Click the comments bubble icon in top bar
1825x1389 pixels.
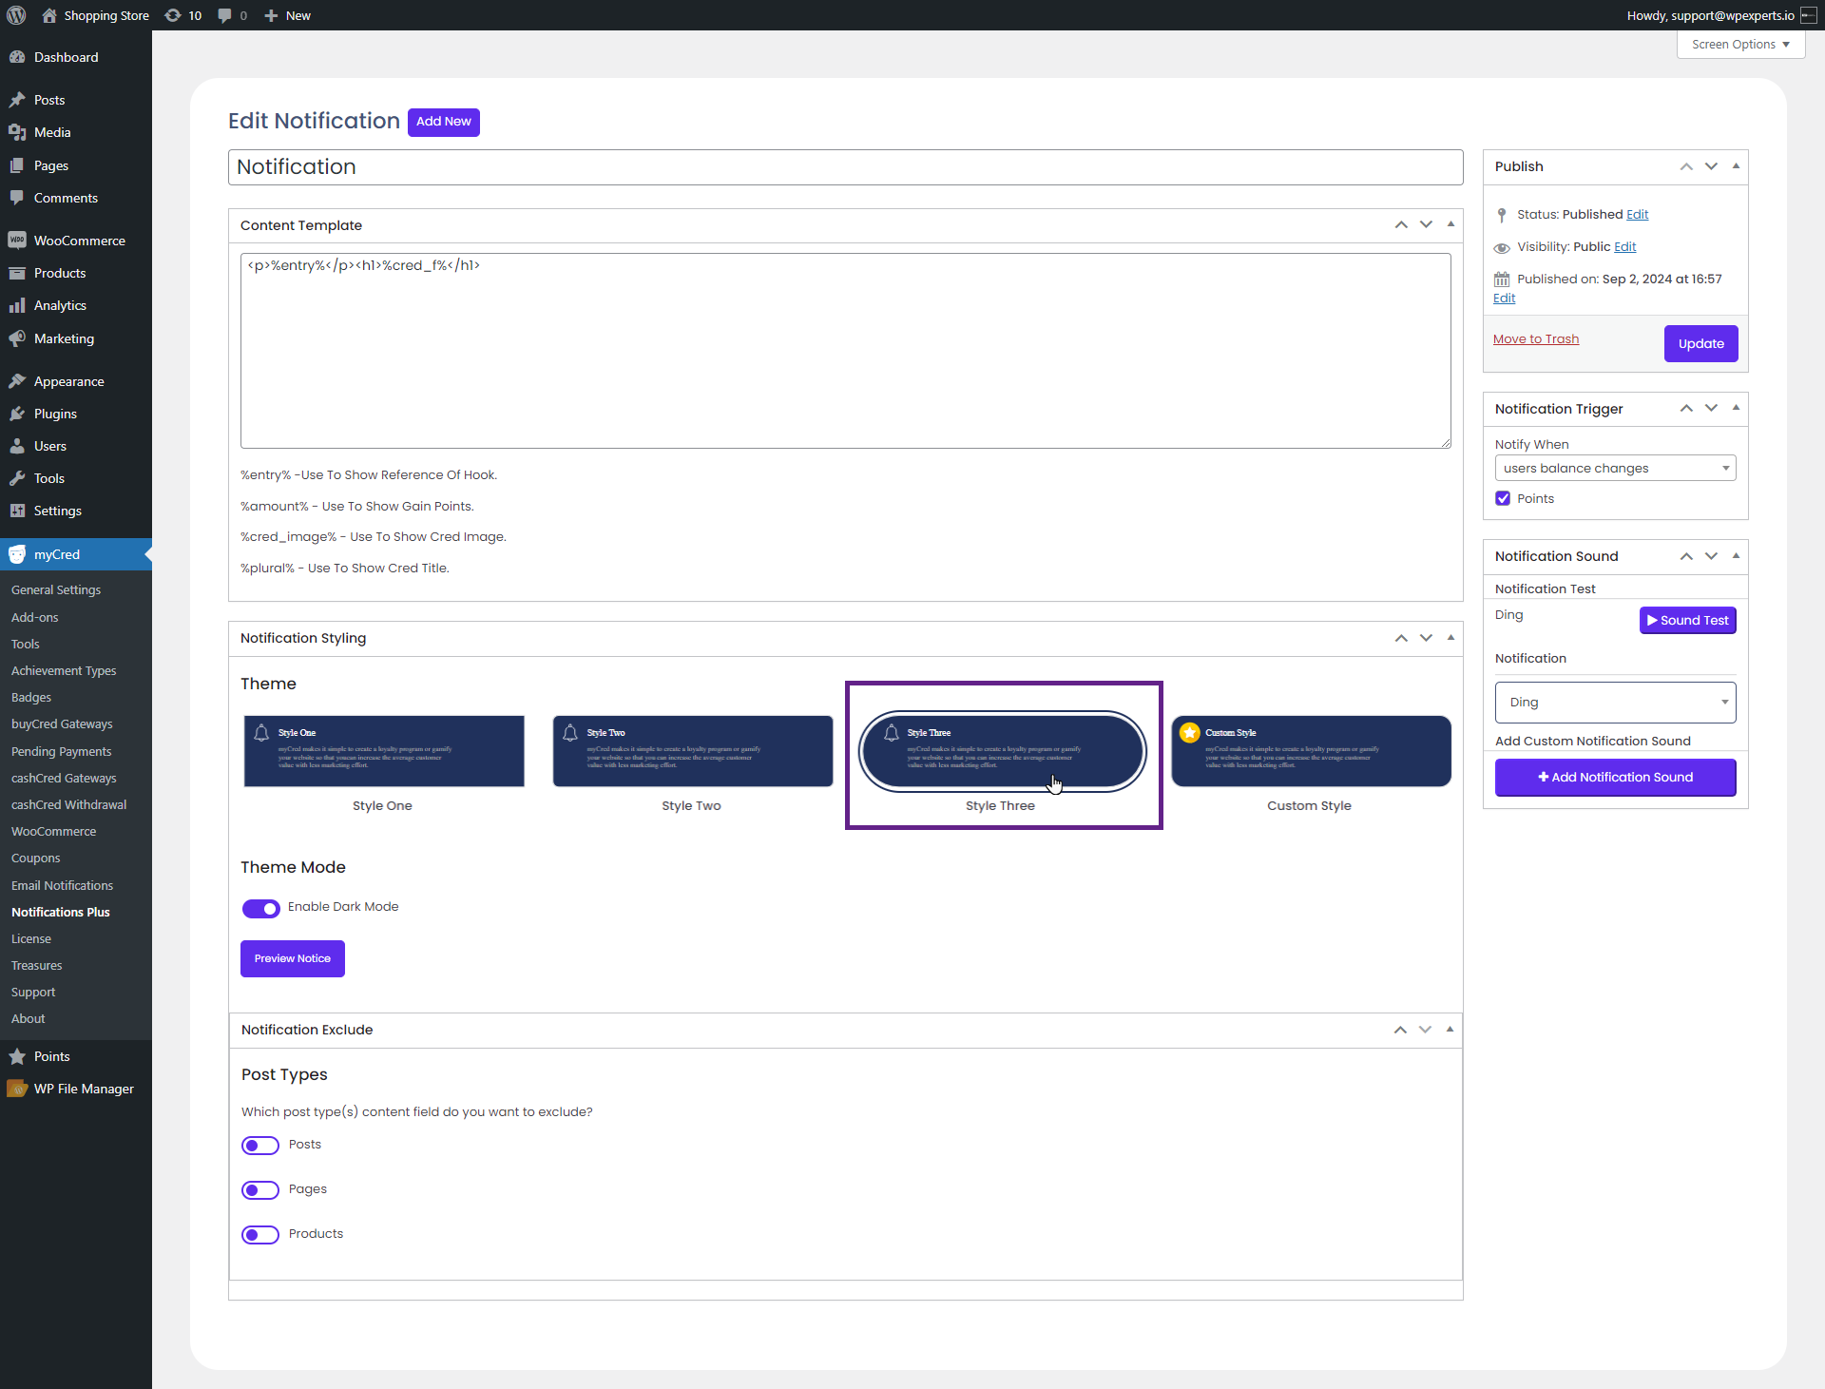tap(224, 15)
